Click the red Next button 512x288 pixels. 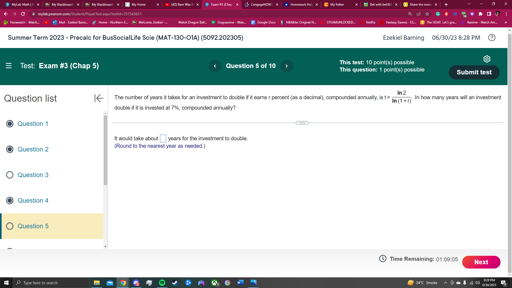(x=481, y=262)
